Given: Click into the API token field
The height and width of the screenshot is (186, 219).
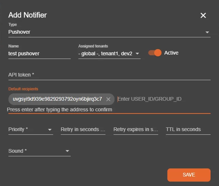Looking at the screenshot, I should click(109, 75).
